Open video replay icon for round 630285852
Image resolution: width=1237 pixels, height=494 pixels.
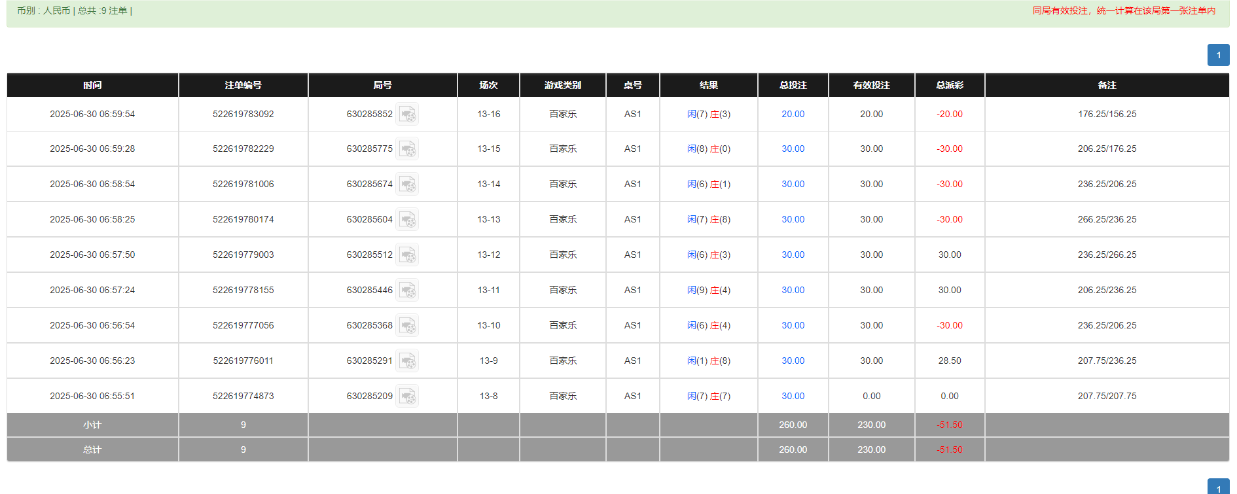(407, 115)
